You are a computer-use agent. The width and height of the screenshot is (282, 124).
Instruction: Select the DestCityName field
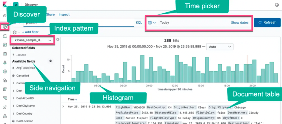point(25,106)
